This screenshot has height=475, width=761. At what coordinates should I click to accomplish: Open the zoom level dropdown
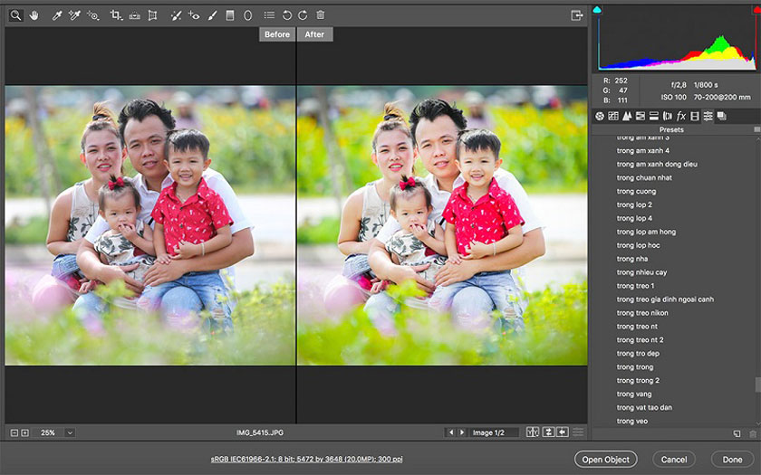70,433
